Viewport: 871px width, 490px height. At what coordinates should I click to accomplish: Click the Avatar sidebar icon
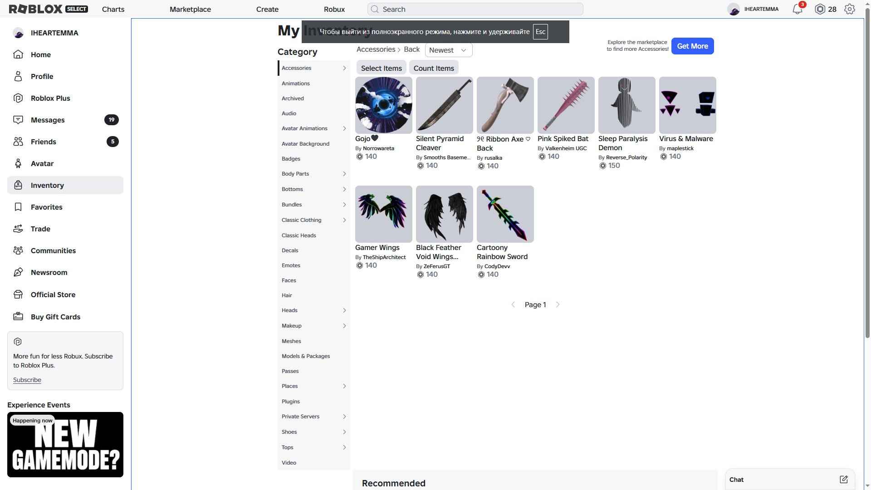18,163
